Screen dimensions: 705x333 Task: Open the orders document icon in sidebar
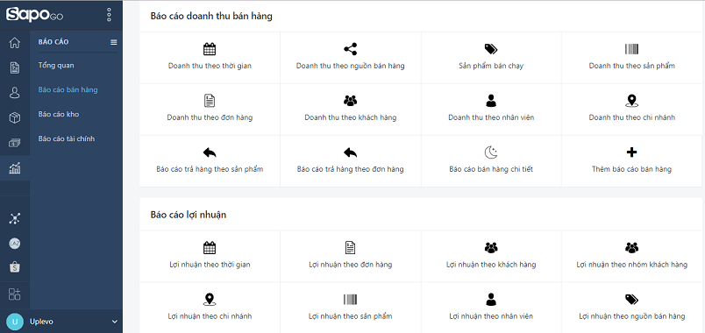point(15,67)
